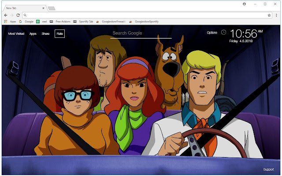Open the Apps menu on new tab page
This screenshot has width=282, height=176.
(33, 33)
